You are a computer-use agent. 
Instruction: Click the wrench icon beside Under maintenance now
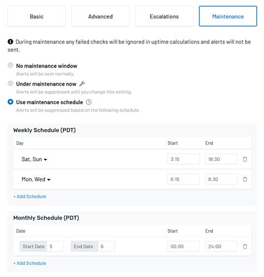82,84
